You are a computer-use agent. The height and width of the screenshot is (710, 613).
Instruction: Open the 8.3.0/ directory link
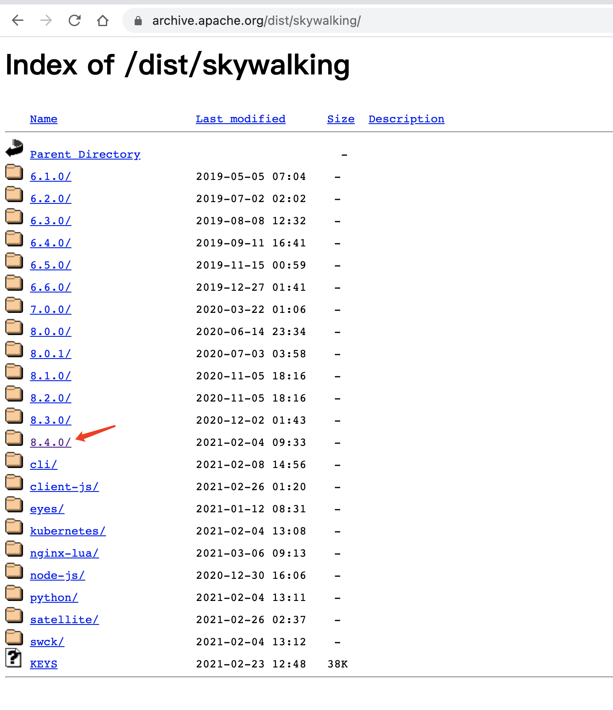coord(50,421)
